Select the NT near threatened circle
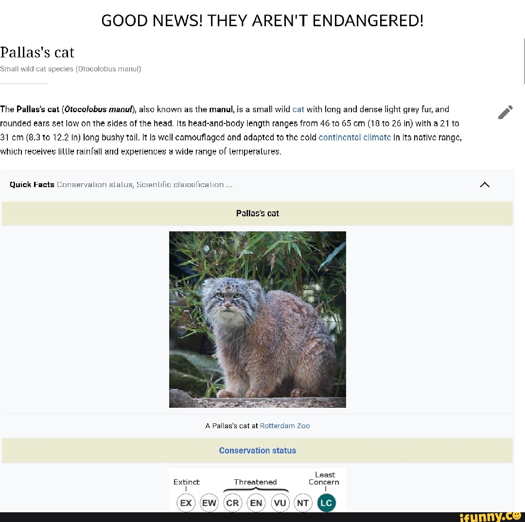Image resolution: width=525 pixels, height=522 pixels. click(x=303, y=503)
